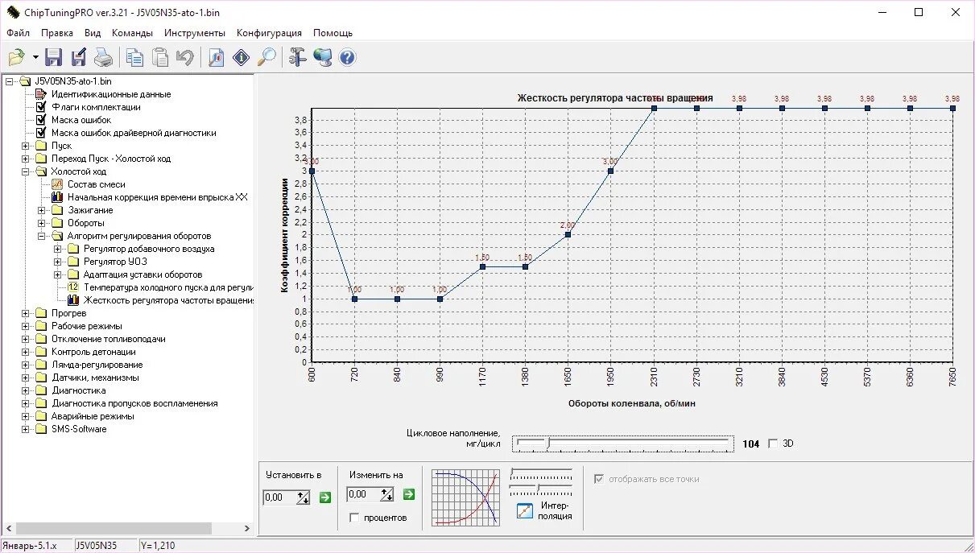Click the compare-files document icon
This screenshot has height=553, width=975.
tap(216, 57)
